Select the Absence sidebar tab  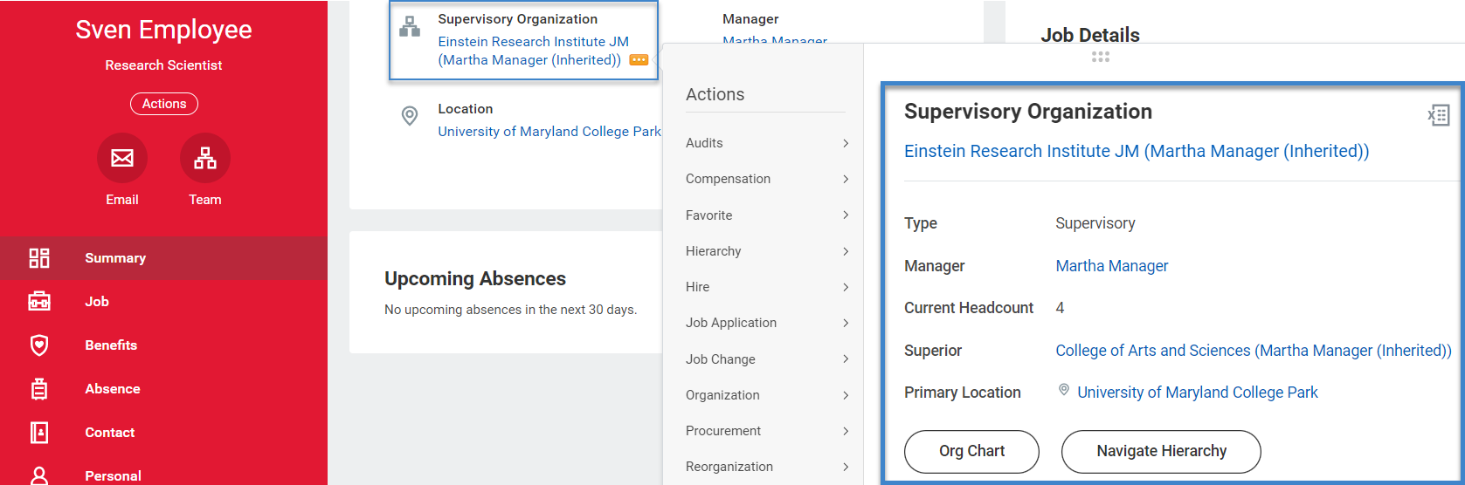click(163, 389)
